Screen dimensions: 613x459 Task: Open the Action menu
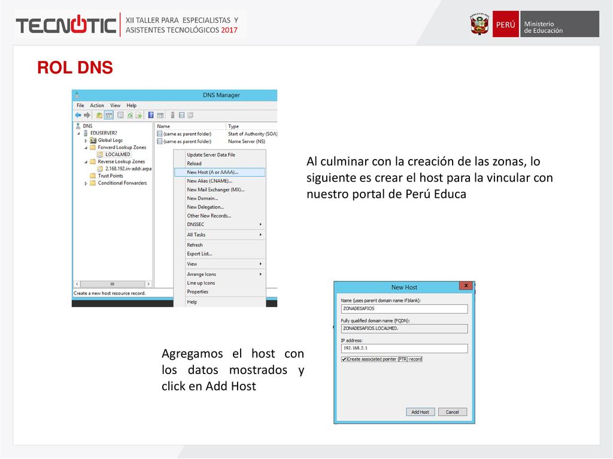click(x=97, y=105)
